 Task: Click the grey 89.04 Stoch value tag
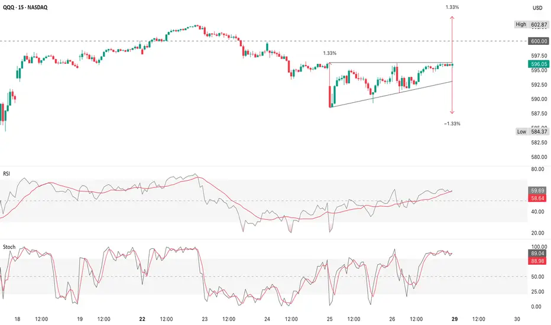537,252
